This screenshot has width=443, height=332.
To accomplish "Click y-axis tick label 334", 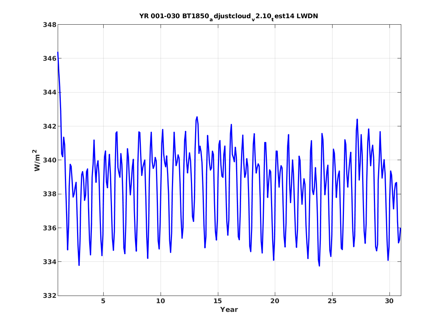I will pos(49,262).
